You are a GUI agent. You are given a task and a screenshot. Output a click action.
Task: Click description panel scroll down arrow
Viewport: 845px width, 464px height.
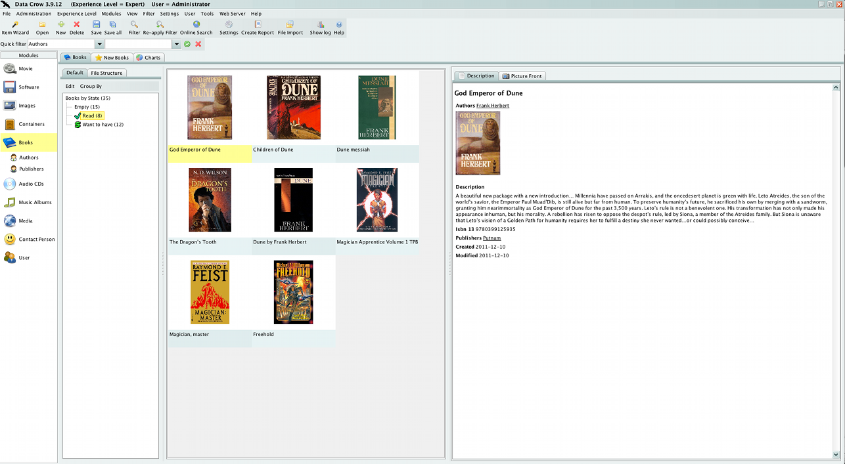click(836, 454)
